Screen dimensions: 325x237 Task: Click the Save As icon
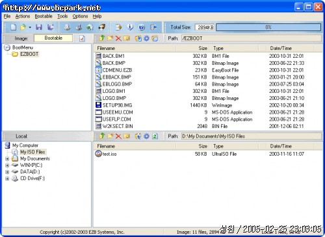tap(51, 27)
